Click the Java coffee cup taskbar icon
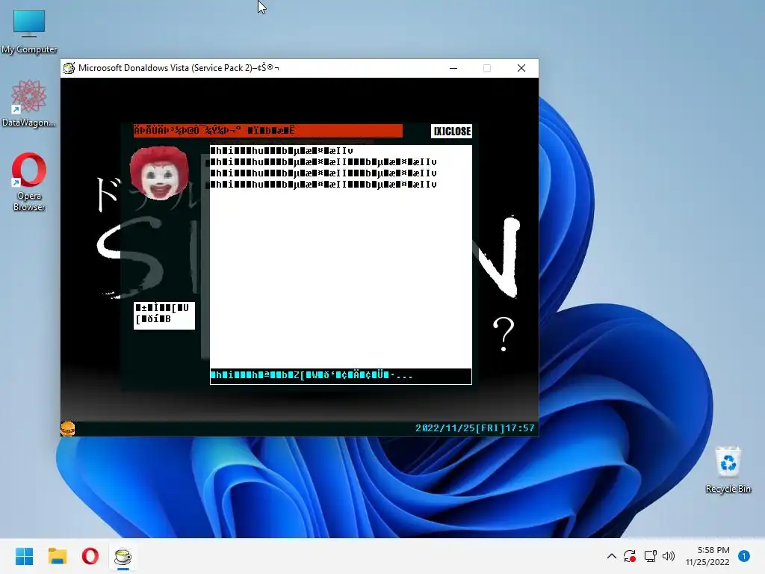The height and width of the screenshot is (574, 765). [x=123, y=556]
